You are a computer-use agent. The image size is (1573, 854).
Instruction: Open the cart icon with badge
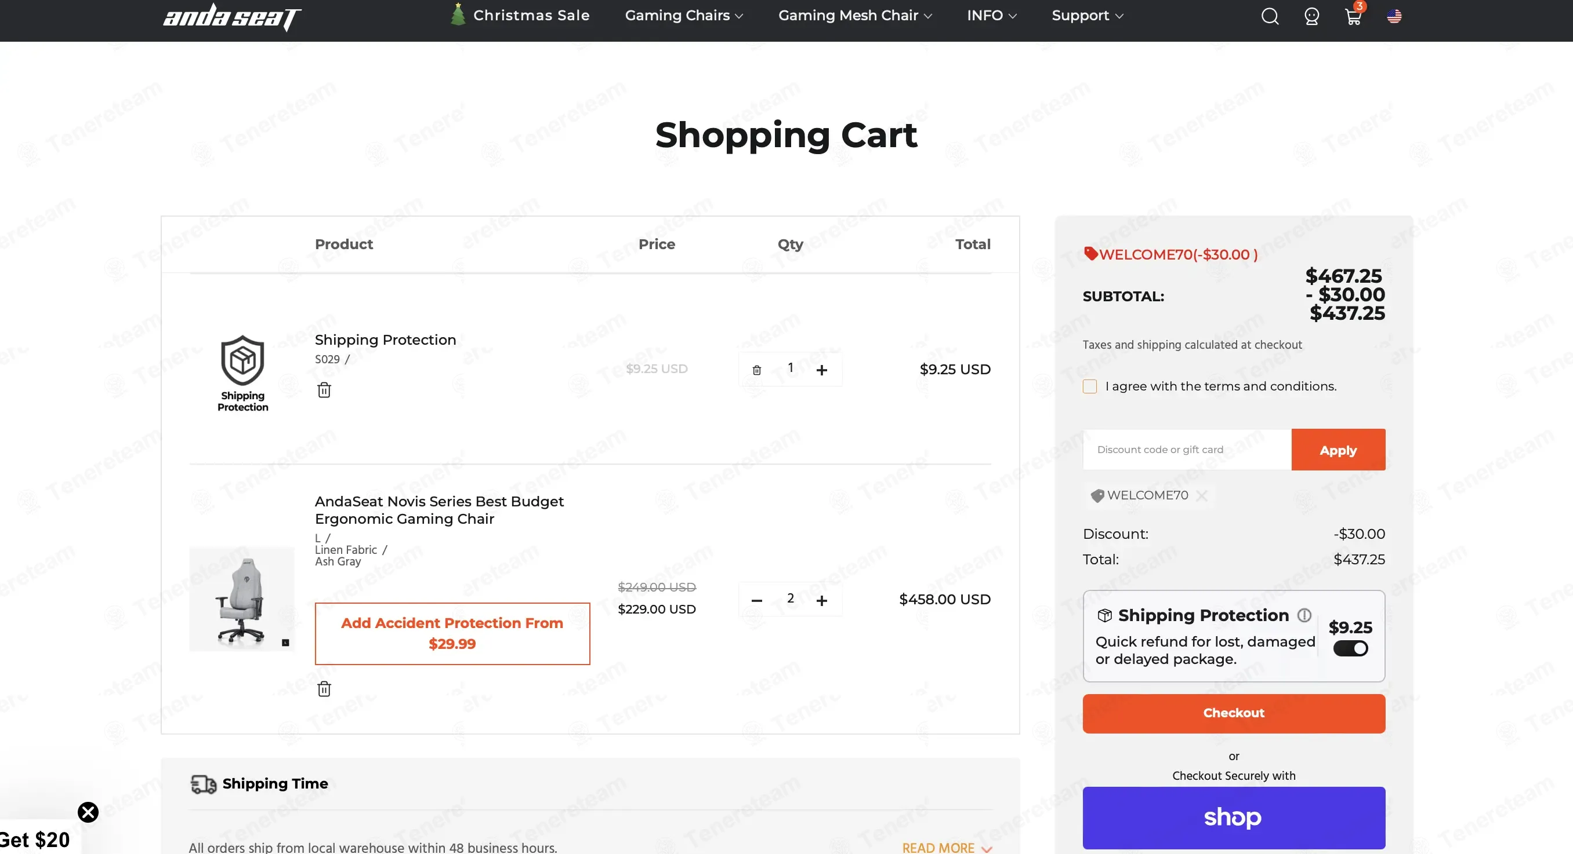pos(1353,16)
